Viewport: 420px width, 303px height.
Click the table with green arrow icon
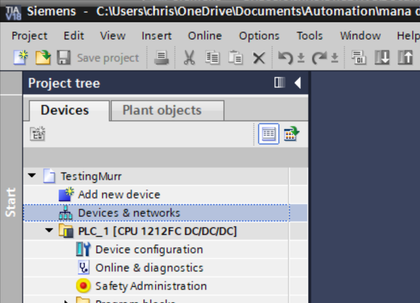click(292, 134)
